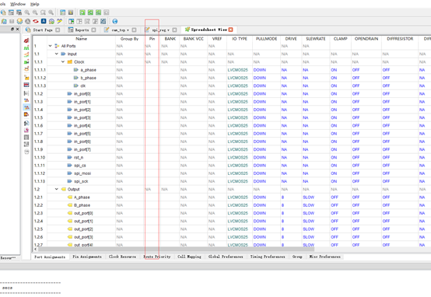Click the highlighted side toolbar view icon
The width and height of the screenshot is (431, 297).
pos(26,107)
